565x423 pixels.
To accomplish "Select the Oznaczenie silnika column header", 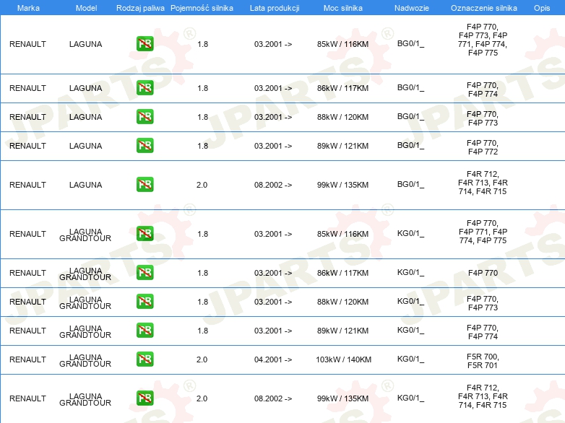I will pyautogui.click(x=484, y=8).
